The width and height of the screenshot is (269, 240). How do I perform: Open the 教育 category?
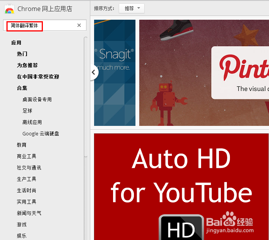click(x=22, y=145)
